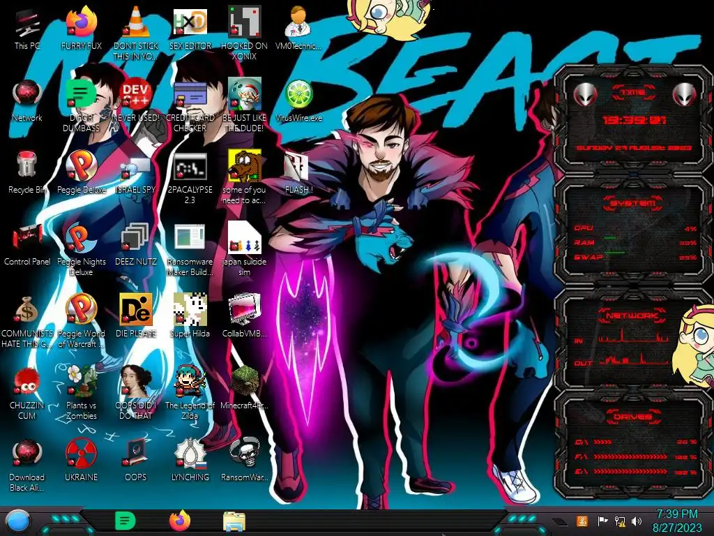Open the dog icon 'some of you need to ac...'

coord(244,177)
